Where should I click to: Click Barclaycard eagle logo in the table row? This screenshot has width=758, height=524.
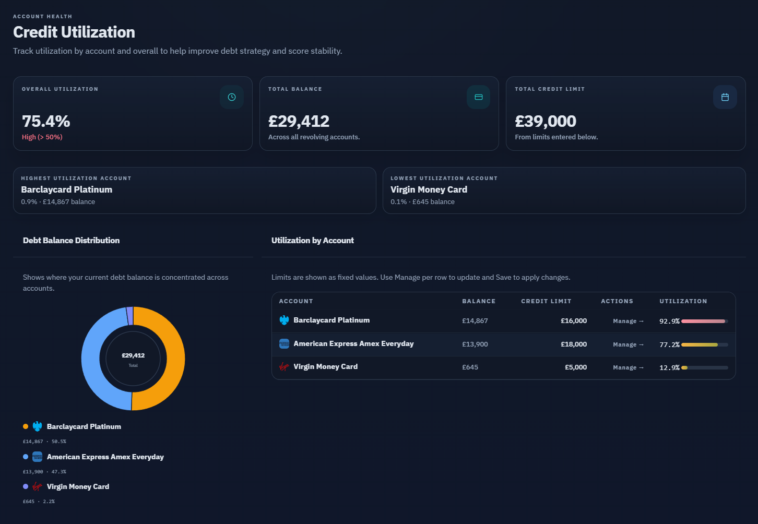(284, 320)
